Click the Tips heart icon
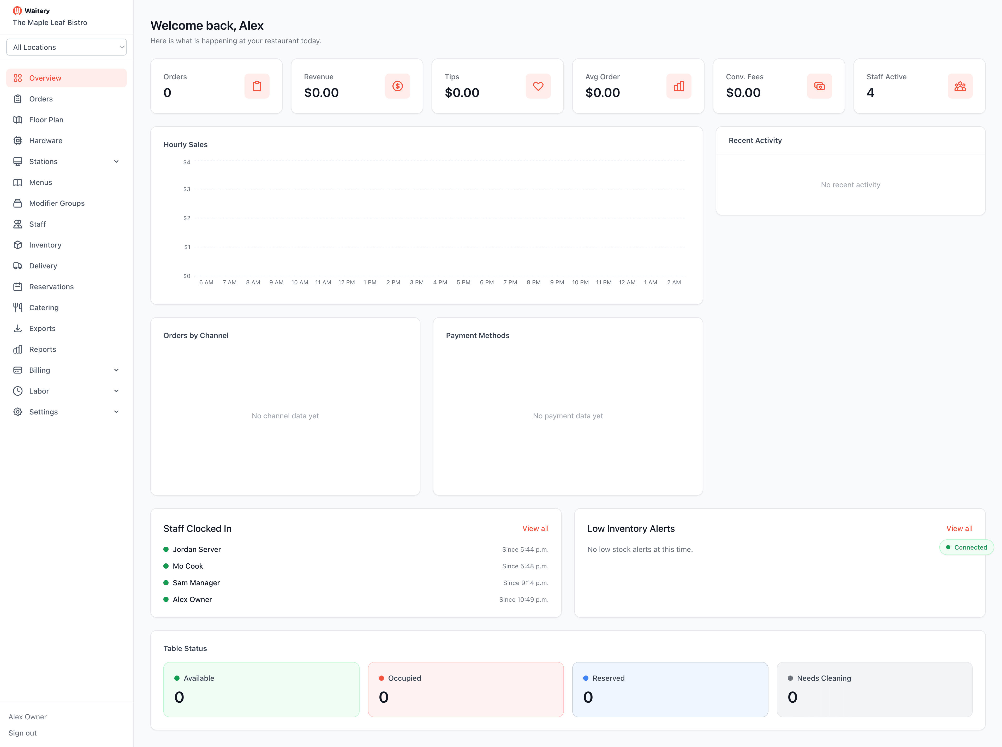 coord(538,86)
